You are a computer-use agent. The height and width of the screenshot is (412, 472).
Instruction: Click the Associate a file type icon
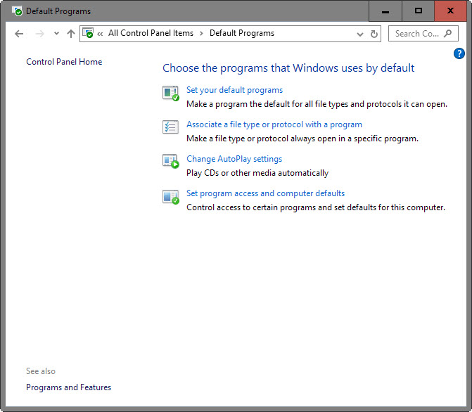[x=171, y=127]
